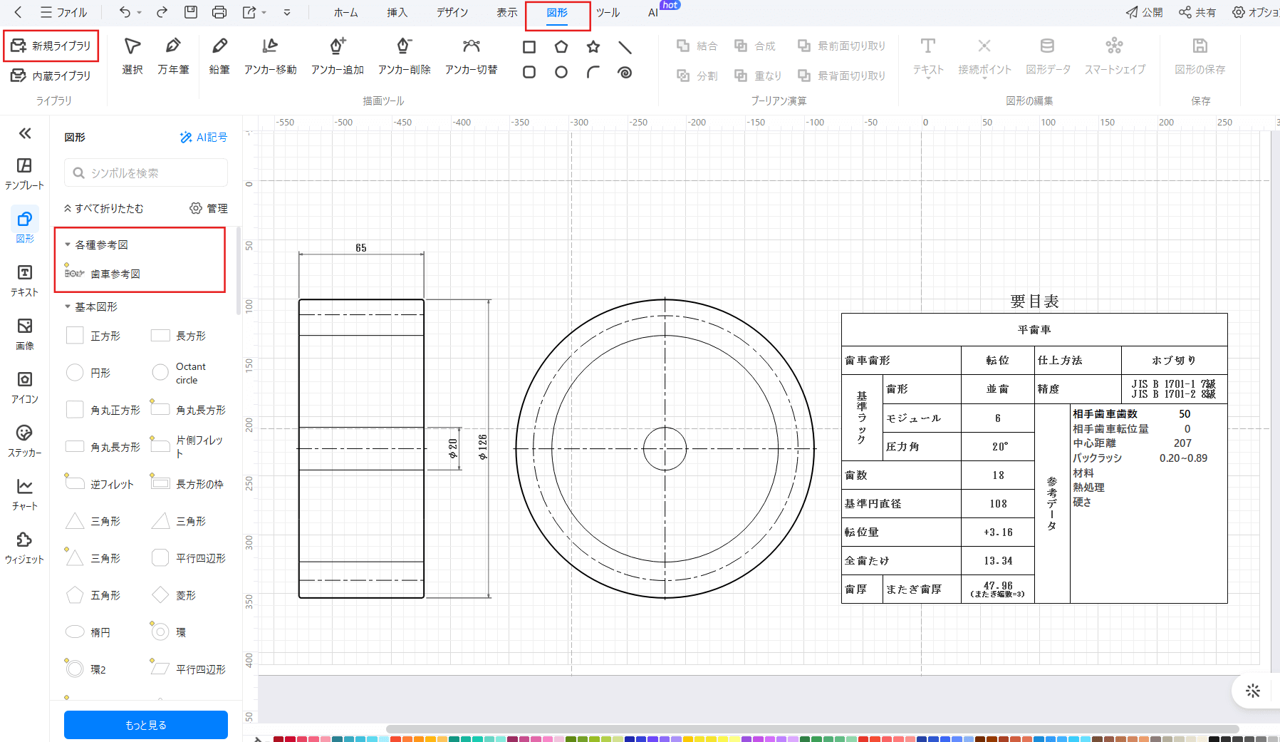Pick the spiral drawing tool

pos(625,72)
